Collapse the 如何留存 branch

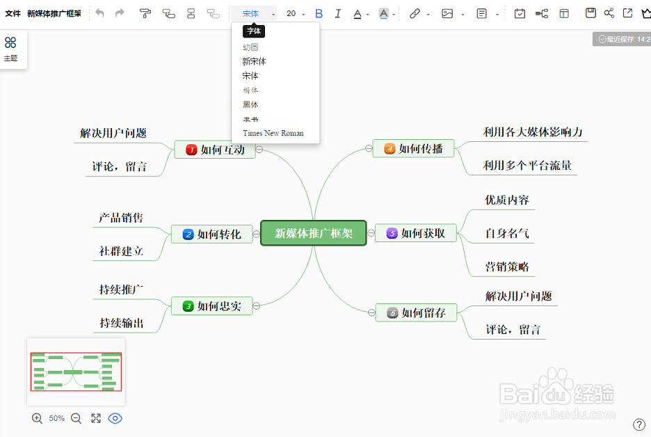click(x=371, y=312)
